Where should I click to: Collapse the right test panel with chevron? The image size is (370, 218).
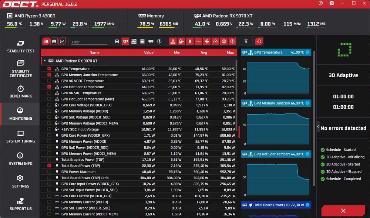(x=318, y=127)
